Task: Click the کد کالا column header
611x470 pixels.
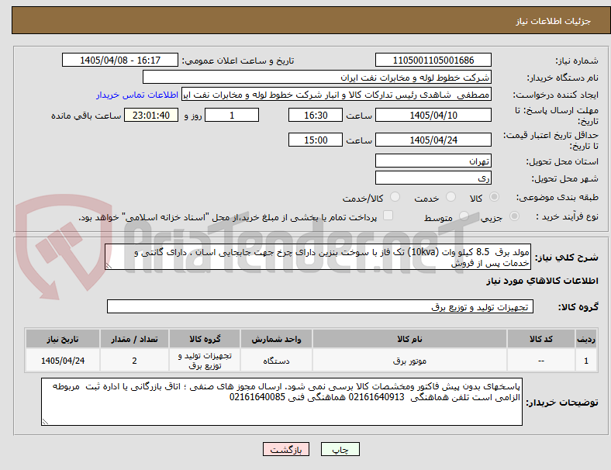Action: click(541, 339)
